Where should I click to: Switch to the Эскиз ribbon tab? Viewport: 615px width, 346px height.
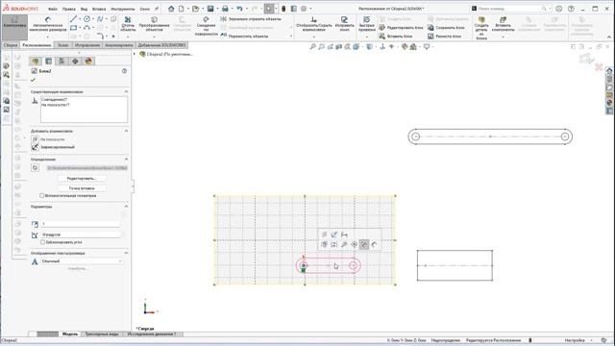(x=62, y=45)
